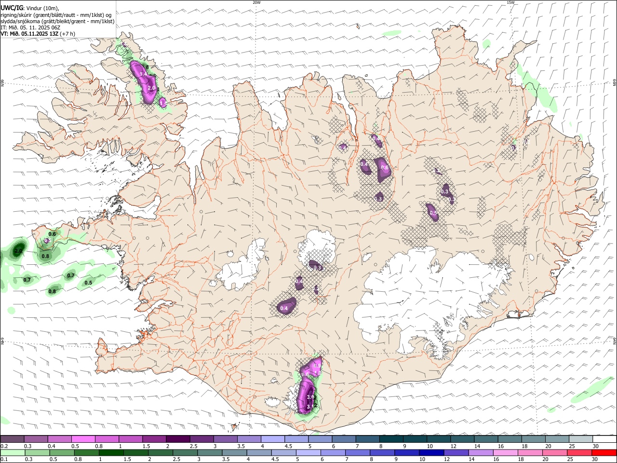Image resolution: width=617 pixels, height=463 pixels.
Task: Choose the blue rain swatch labeled 8
Action: [382, 452]
